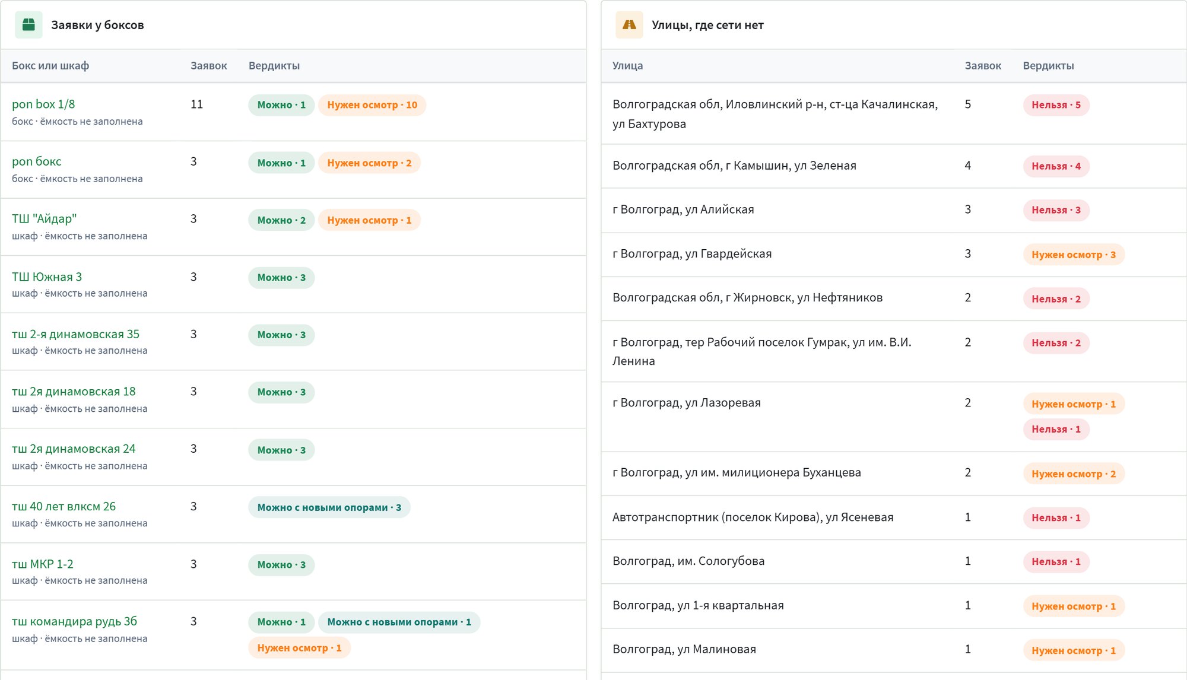Open the ТШ Южная 3 link
The height and width of the screenshot is (680, 1187).
47,277
